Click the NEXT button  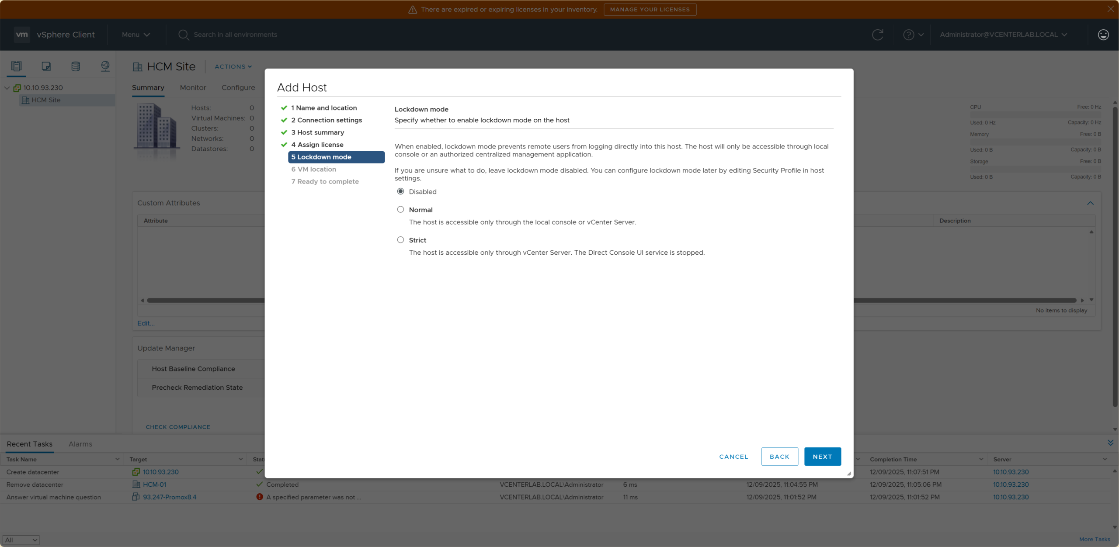822,457
